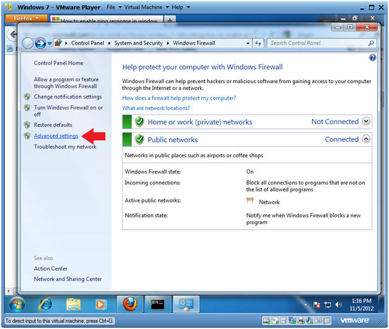This screenshot has height=329, width=389.
Task: Open Windows Media Player taskbar icon
Action: (x=100, y=304)
